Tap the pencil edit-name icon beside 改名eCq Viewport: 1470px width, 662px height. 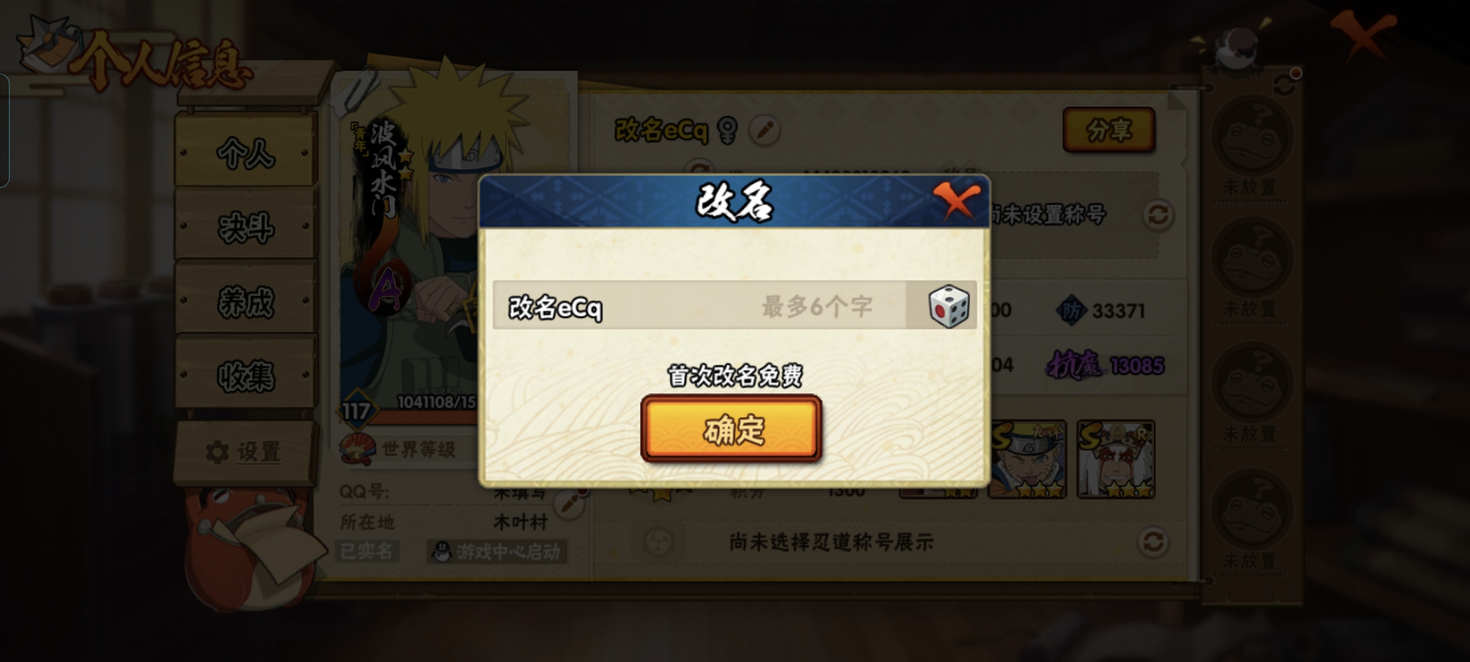tap(765, 130)
